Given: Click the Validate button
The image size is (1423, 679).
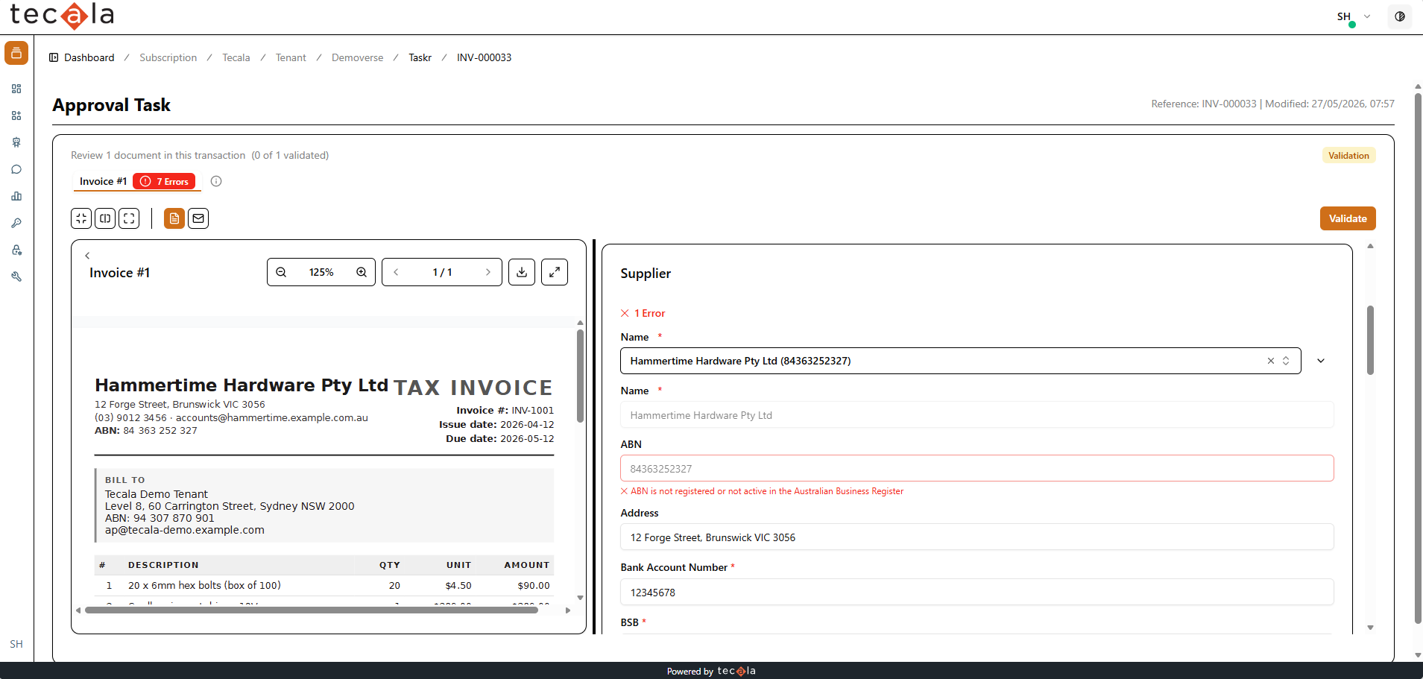Looking at the screenshot, I should [x=1348, y=218].
